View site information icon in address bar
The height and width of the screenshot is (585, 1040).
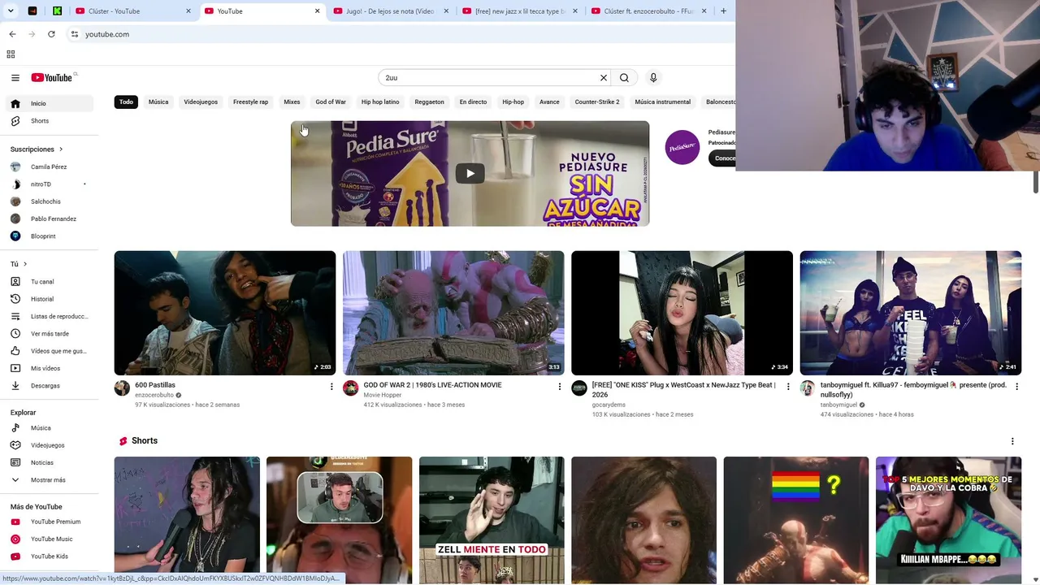(x=74, y=34)
